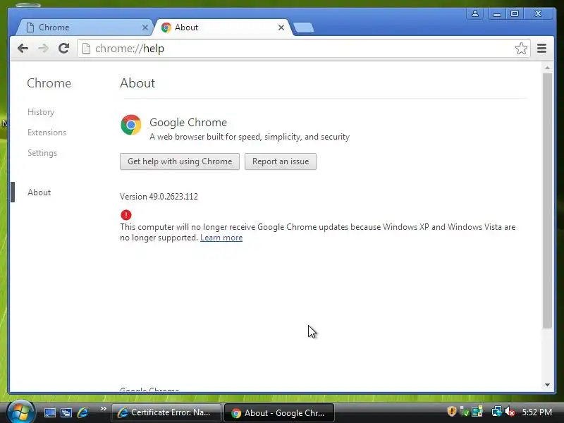Maximize the Chrome window

[x=515, y=13]
